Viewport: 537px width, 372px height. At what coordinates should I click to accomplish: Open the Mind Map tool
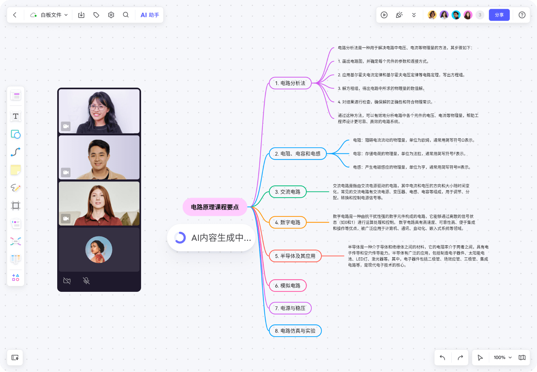[x=15, y=241]
